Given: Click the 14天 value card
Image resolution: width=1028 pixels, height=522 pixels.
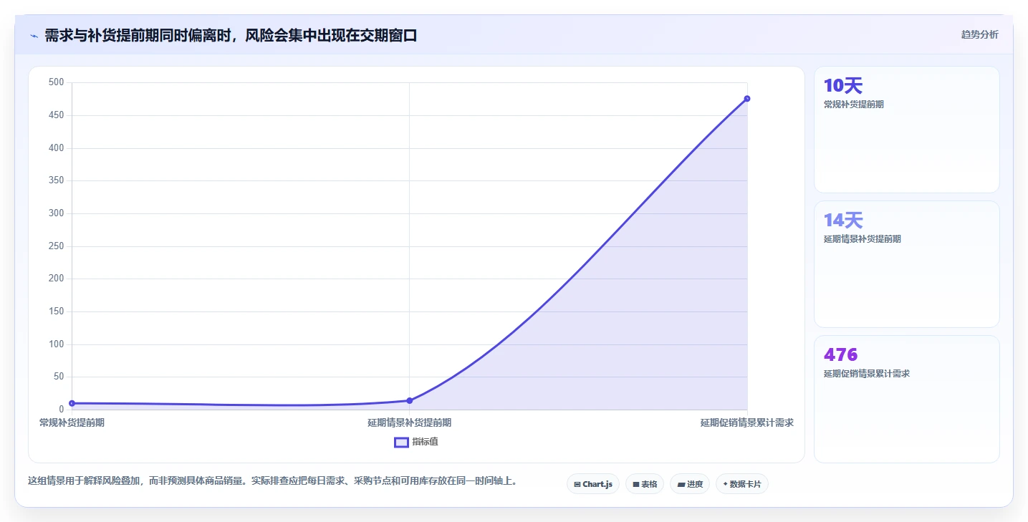Looking at the screenshot, I should pyautogui.click(x=906, y=264).
